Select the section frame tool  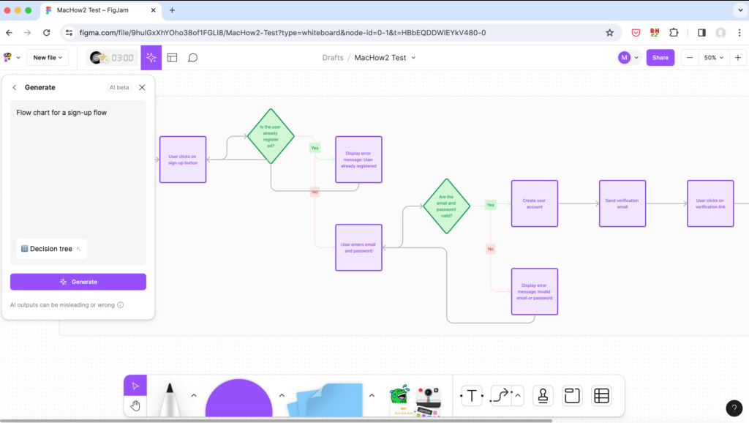(572, 396)
